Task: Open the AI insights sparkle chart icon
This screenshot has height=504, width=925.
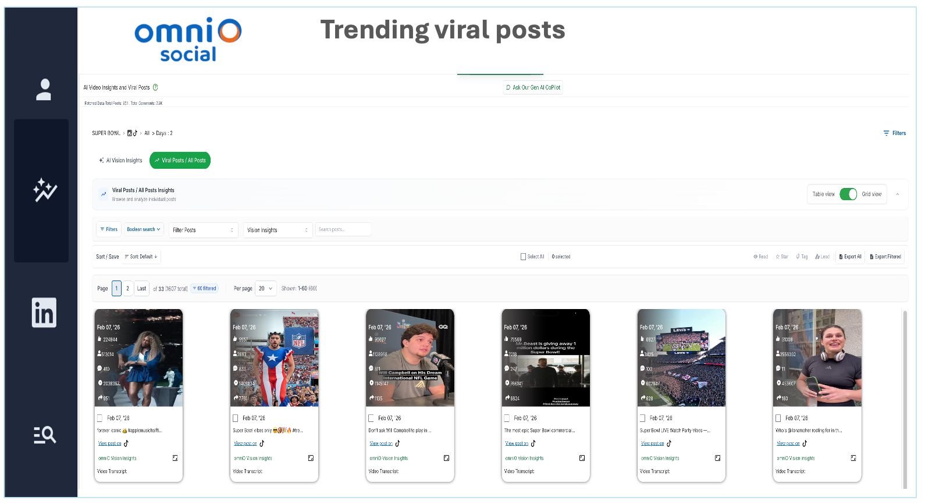Action: point(45,190)
